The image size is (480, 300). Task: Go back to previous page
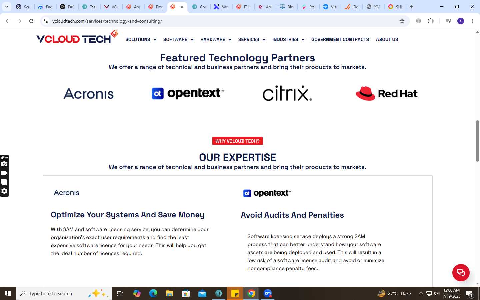[7, 21]
